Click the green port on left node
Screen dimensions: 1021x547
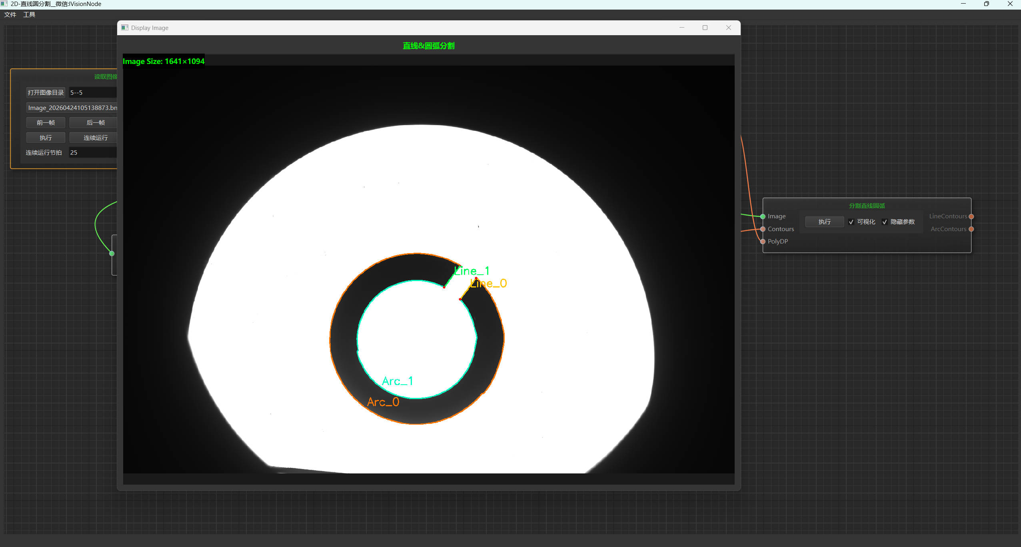112,254
